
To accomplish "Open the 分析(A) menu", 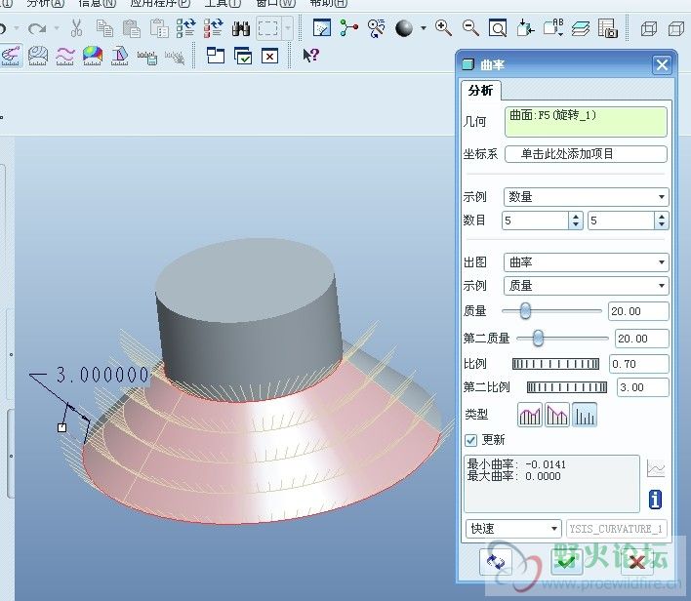I will pyautogui.click(x=46, y=4).
